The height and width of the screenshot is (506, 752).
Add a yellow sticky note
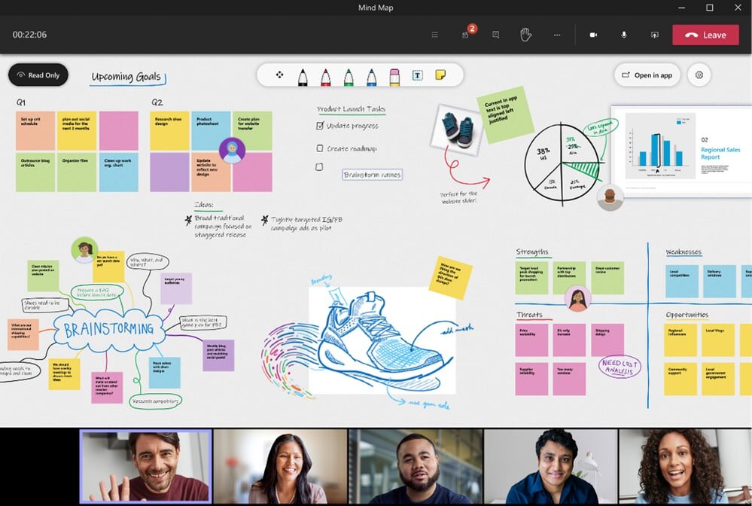pos(440,75)
